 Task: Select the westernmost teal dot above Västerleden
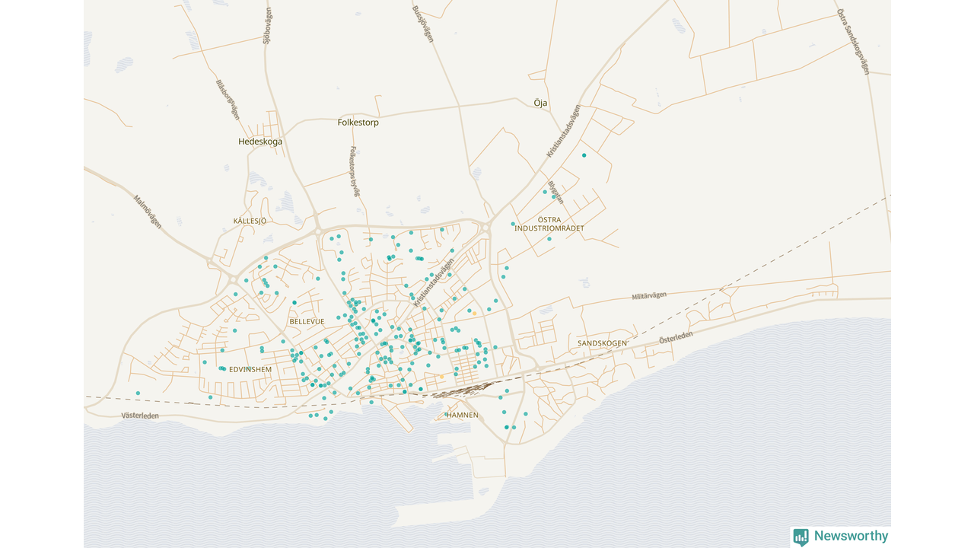click(138, 393)
